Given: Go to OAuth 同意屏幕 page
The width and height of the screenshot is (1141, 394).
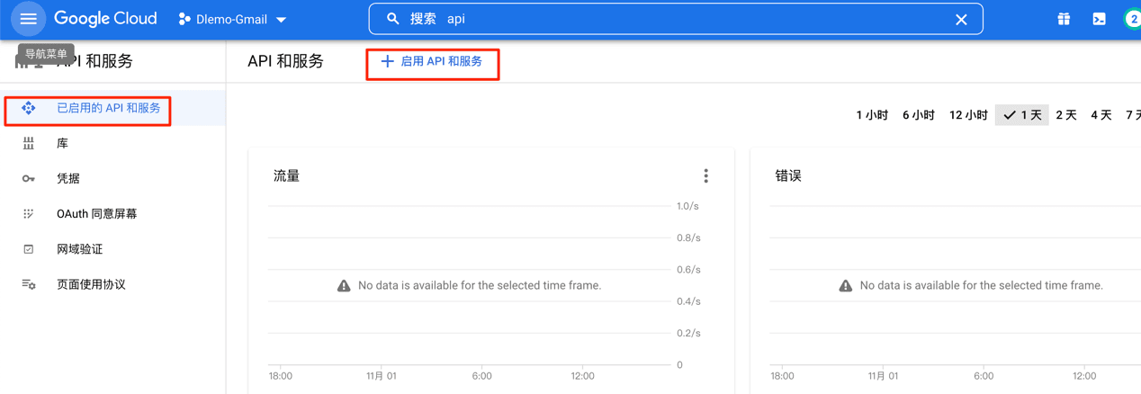Looking at the screenshot, I should click(96, 214).
